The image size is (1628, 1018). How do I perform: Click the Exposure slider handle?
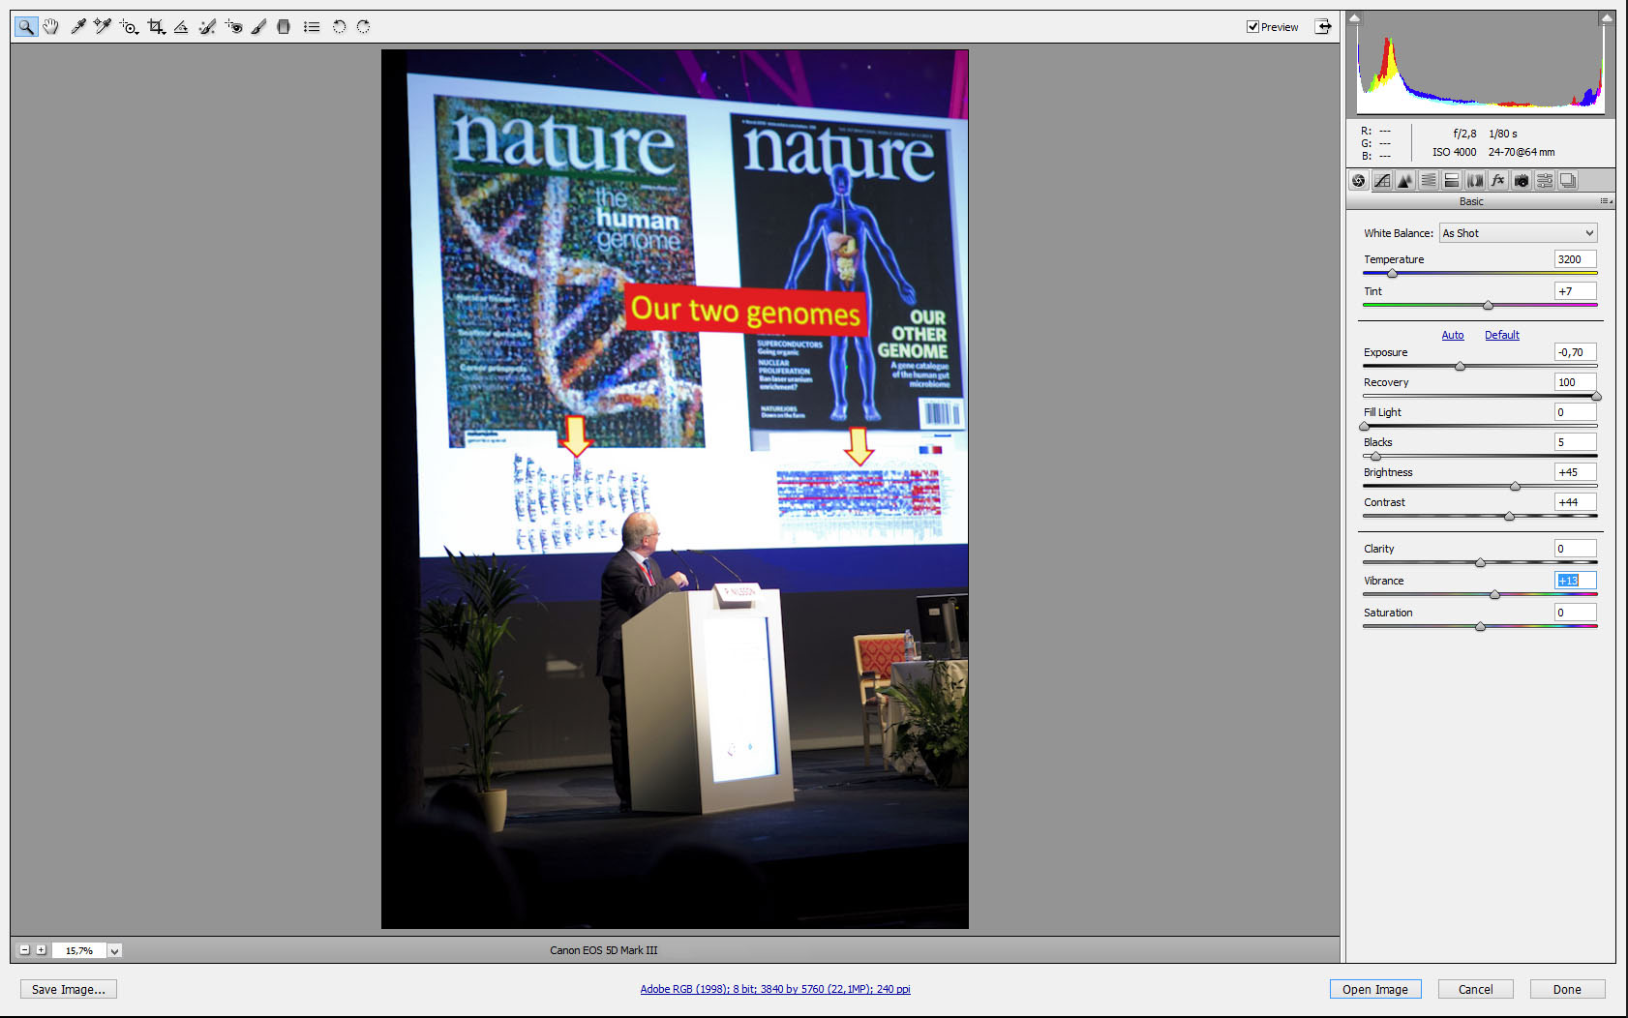tap(1460, 366)
